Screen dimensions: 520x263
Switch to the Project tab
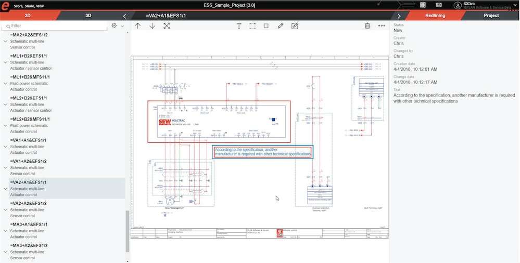point(491,16)
